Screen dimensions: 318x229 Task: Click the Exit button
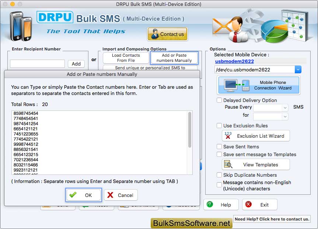(259, 204)
